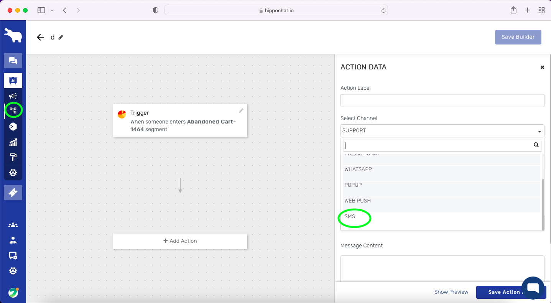Open the chat conversations sidebar icon
Image resolution: width=551 pixels, height=303 pixels.
13,61
